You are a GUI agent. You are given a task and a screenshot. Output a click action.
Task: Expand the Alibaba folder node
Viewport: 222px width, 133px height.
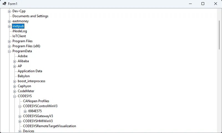tap(15, 61)
